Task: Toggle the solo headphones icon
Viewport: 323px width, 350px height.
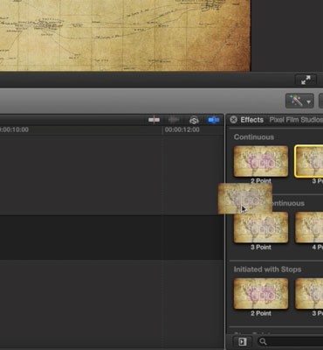Action: [194, 120]
